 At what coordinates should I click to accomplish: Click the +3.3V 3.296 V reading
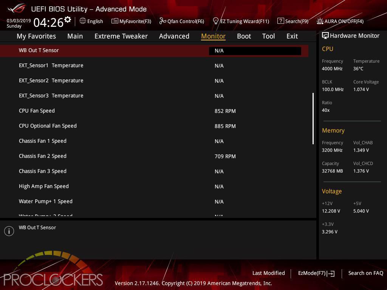[330, 232]
